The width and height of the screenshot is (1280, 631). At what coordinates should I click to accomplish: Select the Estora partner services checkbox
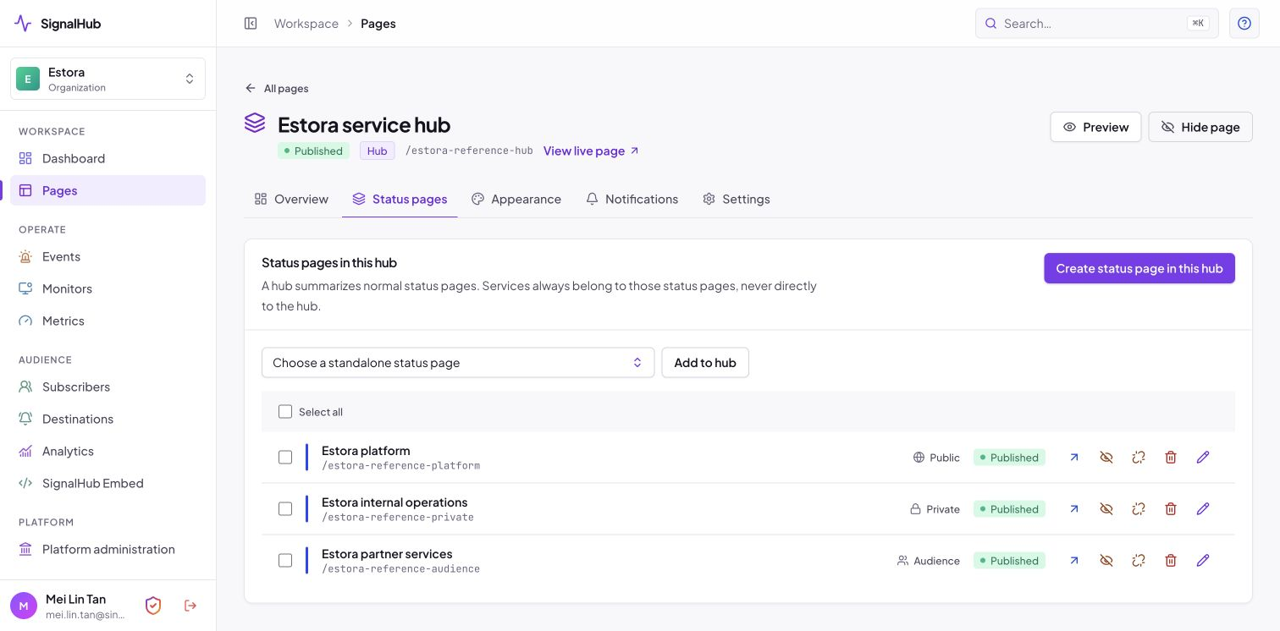(285, 561)
